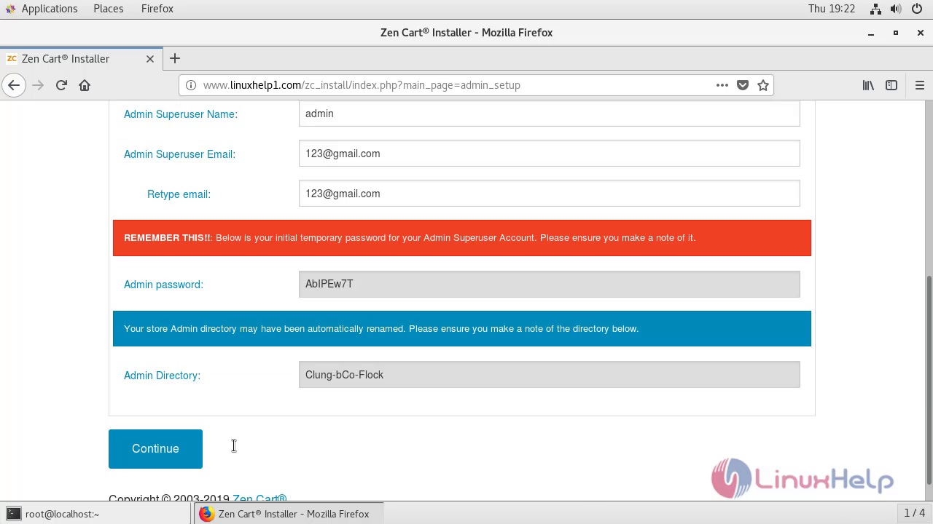This screenshot has width=933, height=524.
Task: Go back using Firefox back arrow
Action: coord(14,85)
